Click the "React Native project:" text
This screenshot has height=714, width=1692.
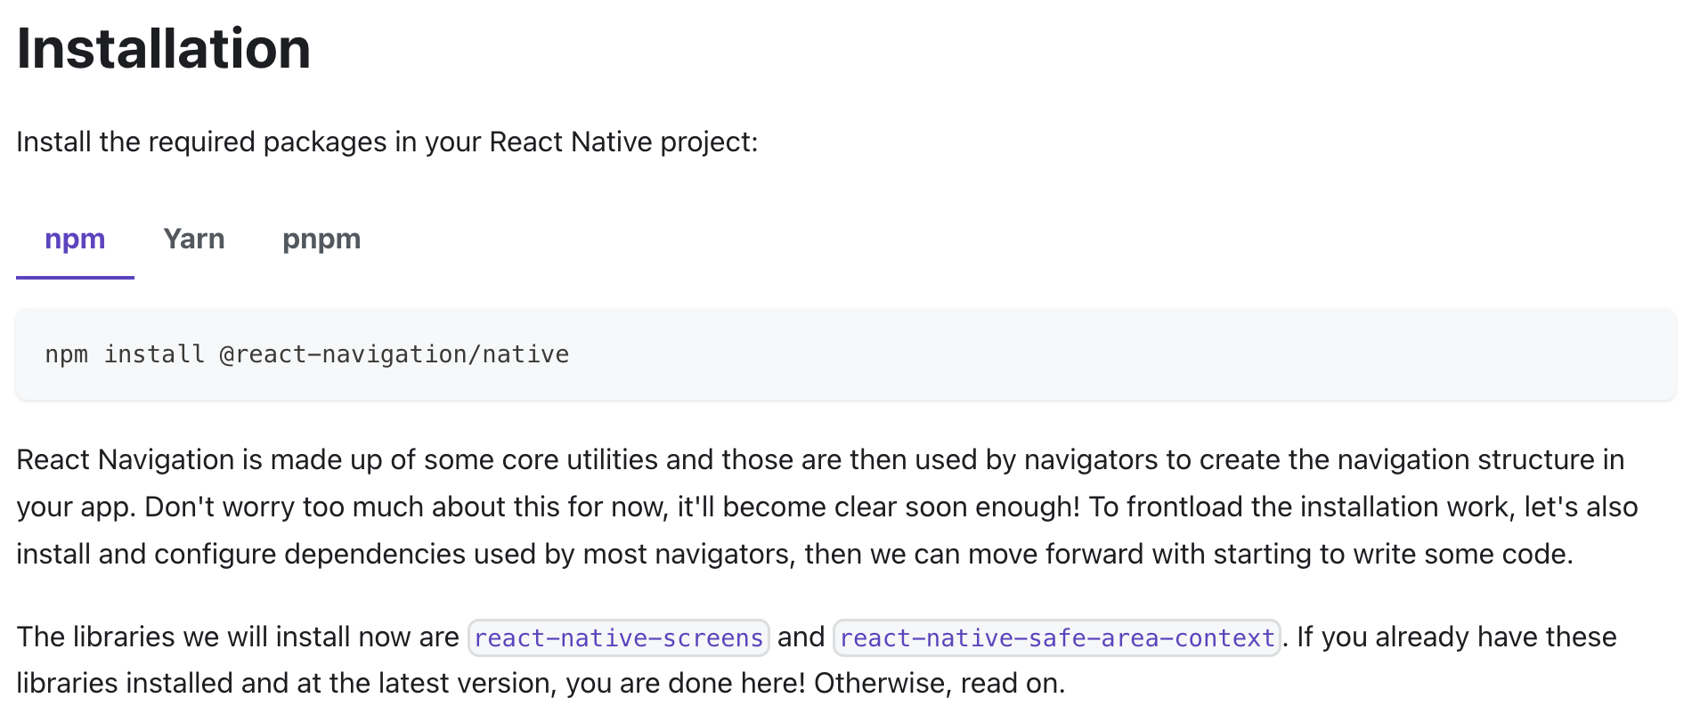click(623, 142)
